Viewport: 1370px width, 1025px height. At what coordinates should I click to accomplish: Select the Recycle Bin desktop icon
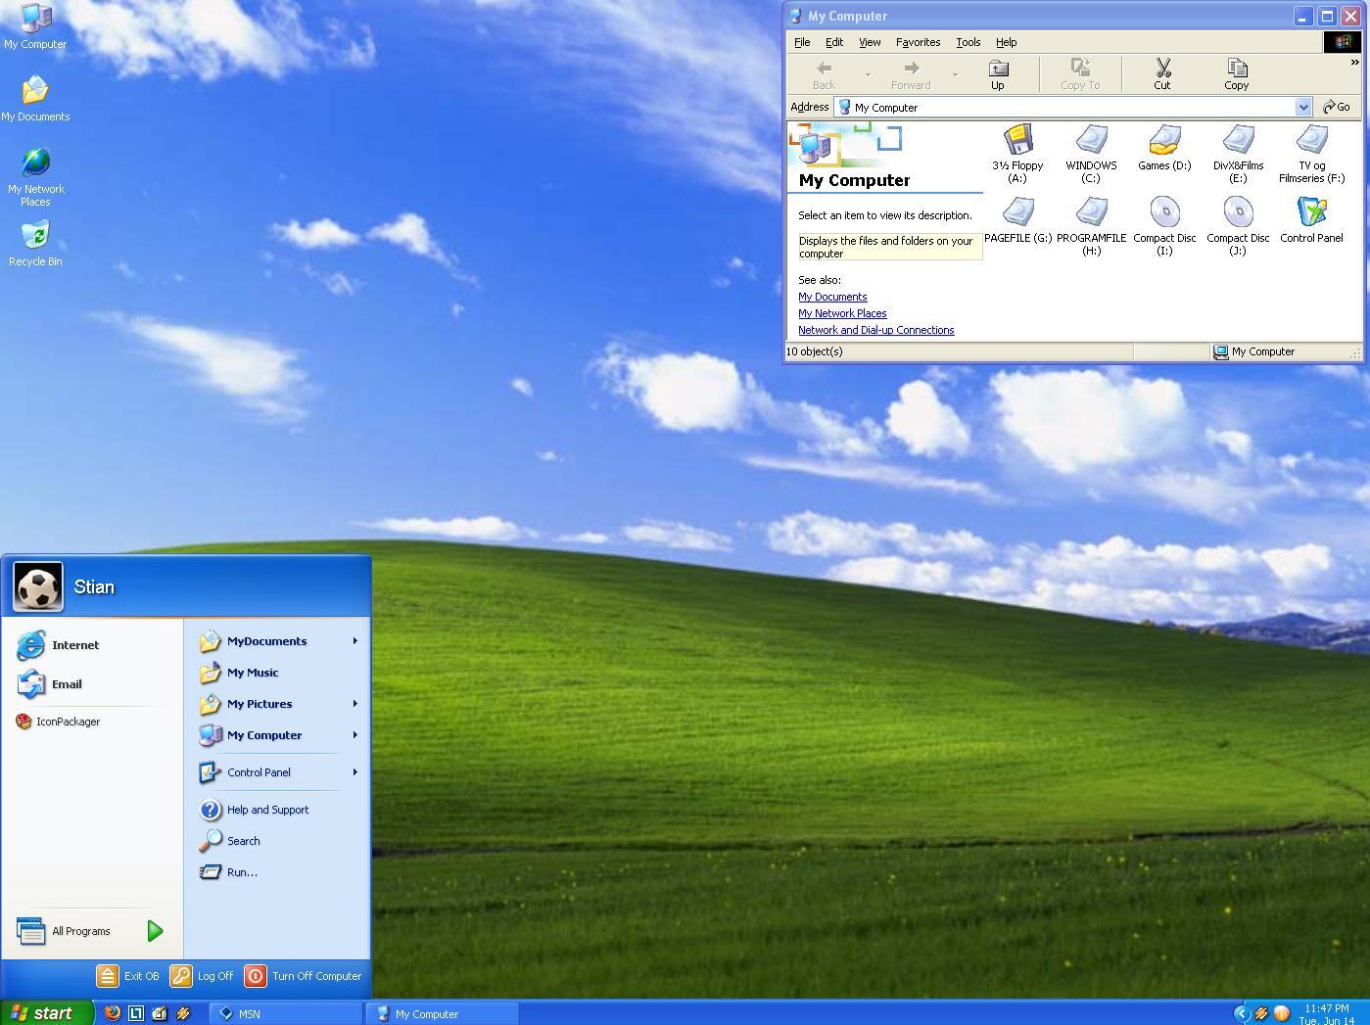(35, 244)
